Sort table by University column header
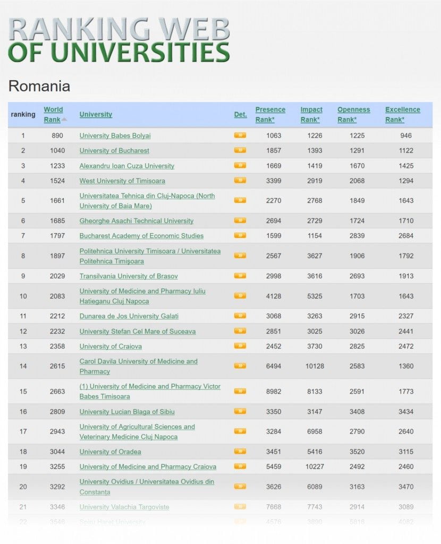This screenshot has height=544, width=441. [x=96, y=115]
